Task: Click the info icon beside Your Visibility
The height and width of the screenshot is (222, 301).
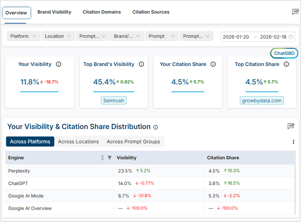Action: point(59,64)
